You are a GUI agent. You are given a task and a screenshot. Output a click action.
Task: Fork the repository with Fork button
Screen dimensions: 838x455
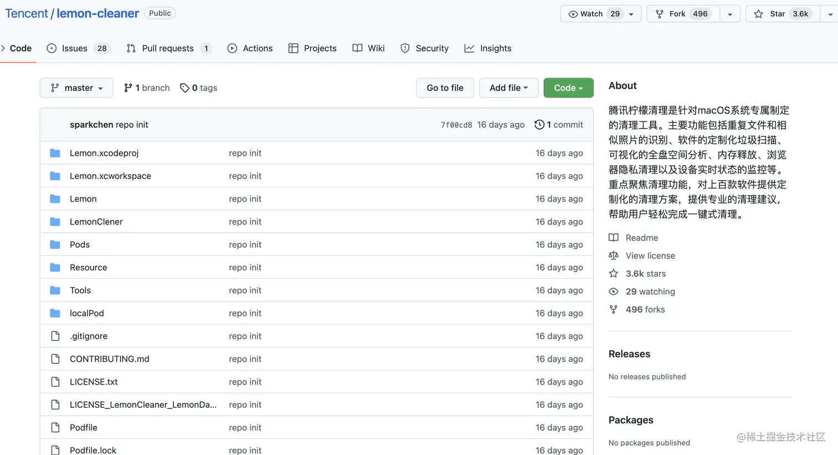click(x=683, y=14)
